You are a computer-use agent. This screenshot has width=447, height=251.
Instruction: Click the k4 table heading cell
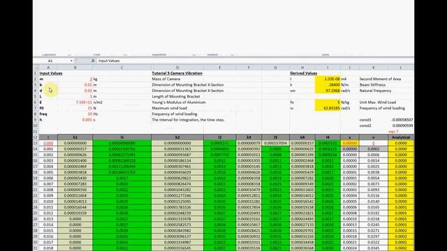[302, 137]
